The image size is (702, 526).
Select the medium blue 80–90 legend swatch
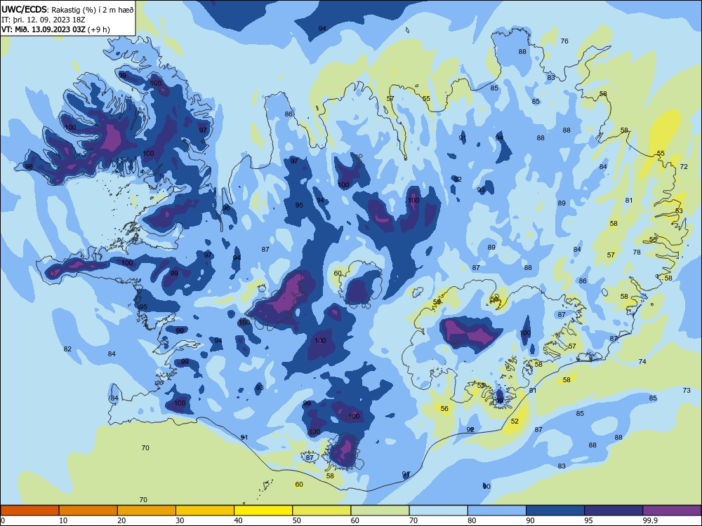[x=497, y=511]
